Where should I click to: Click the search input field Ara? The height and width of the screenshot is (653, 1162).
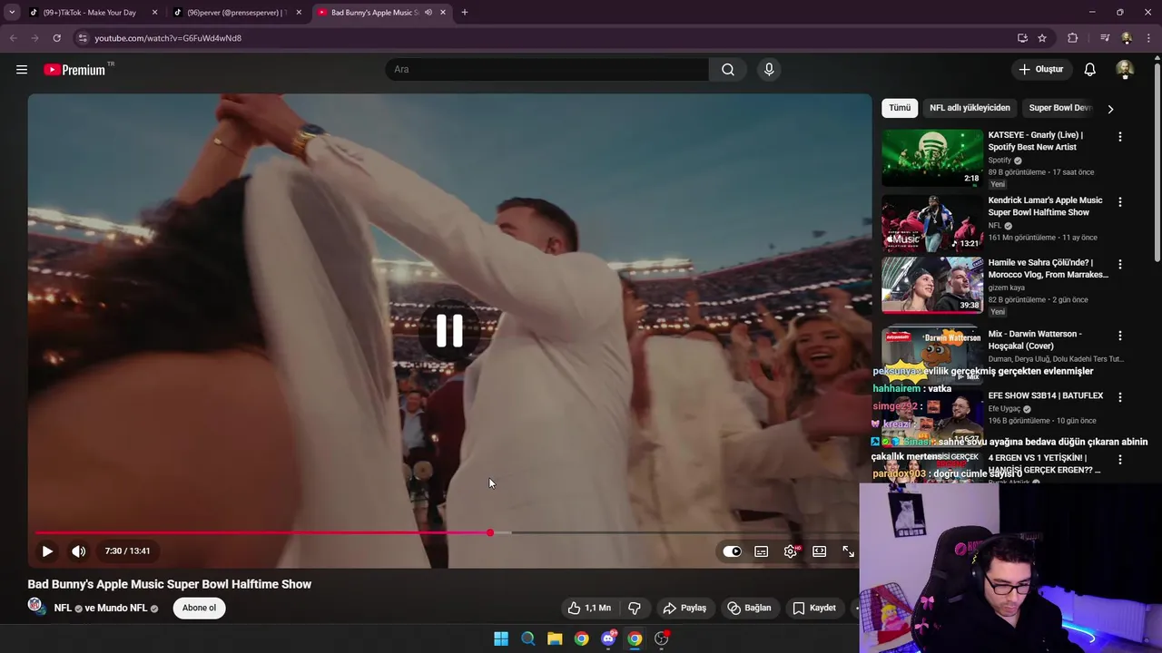[x=547, y=70]
